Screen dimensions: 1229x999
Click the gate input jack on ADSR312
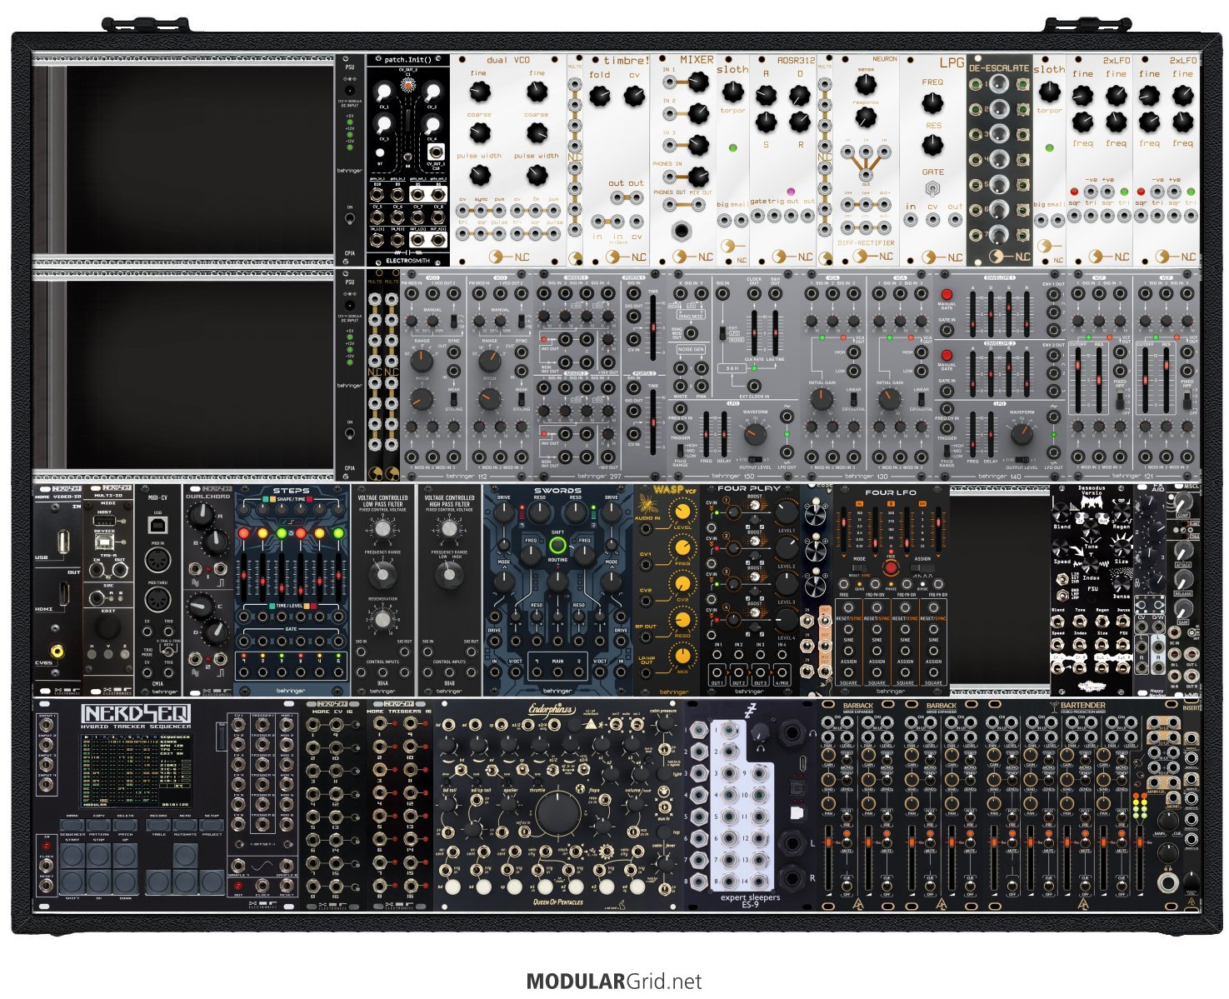pyautogui.click(x=758, y=216)
